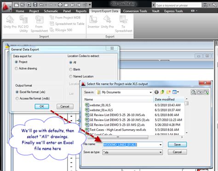The height and width of the screenshot is (171, 218).
Task: Open the Project ribbon tab
Action: pyautogui.click(x=34, y=11)
